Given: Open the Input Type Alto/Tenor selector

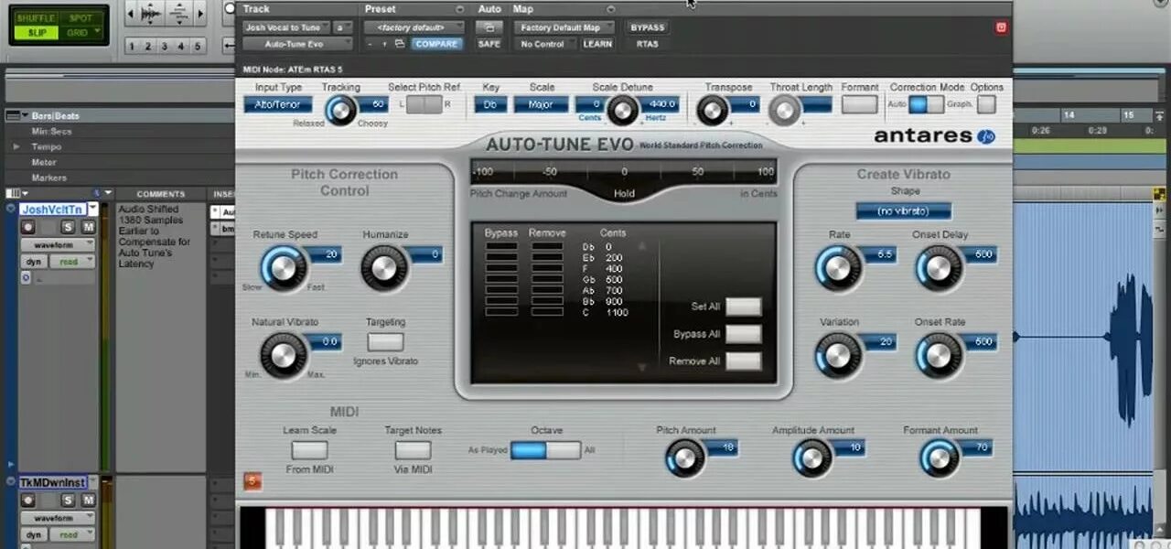Looking at the screenshot, I should coord(278,104).
